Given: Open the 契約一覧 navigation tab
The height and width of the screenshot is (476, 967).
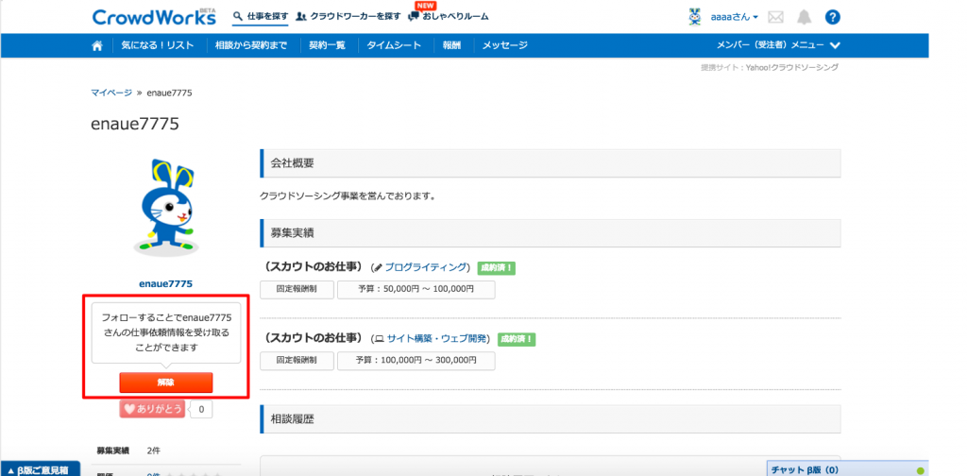Looking at the screenshot, I should [x=330, y=45].
